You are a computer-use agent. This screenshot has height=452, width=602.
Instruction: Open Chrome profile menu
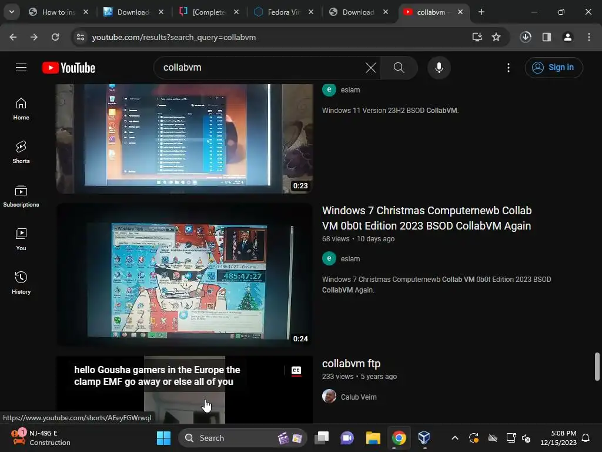coord(568,37)
